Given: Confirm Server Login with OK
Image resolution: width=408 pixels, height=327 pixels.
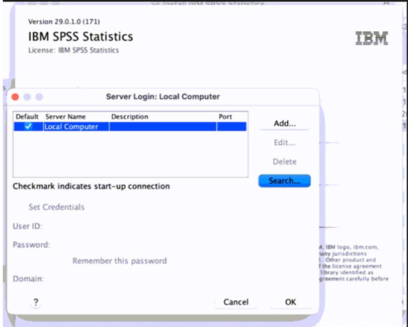Looking at the screenshot, I should click(291, 302).
